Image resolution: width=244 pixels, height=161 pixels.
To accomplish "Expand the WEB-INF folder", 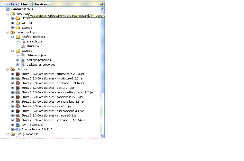I will pos(12,23).
